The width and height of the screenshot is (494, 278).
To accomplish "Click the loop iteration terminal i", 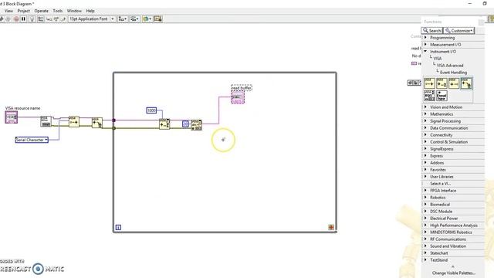I will coord(118,227).
